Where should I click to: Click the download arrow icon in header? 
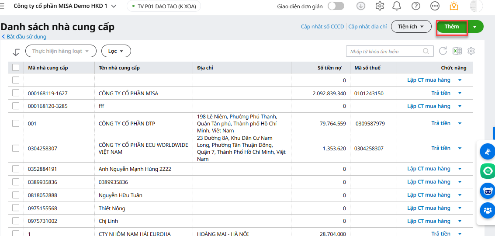[x=361, y=6]
